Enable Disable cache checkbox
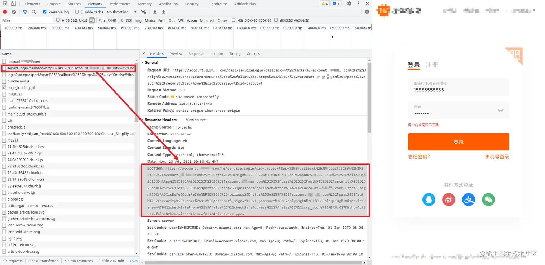545x265 pixels. (x=77, y=12)
